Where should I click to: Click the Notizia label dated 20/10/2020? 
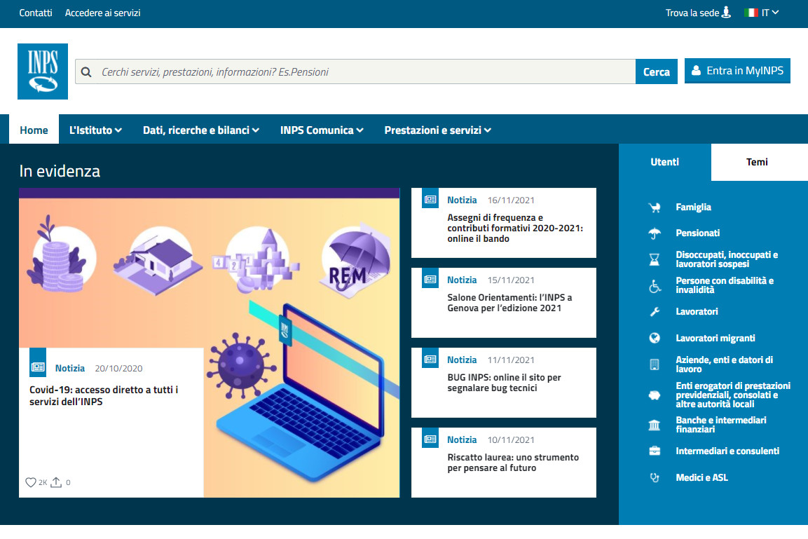coord(69,368)
